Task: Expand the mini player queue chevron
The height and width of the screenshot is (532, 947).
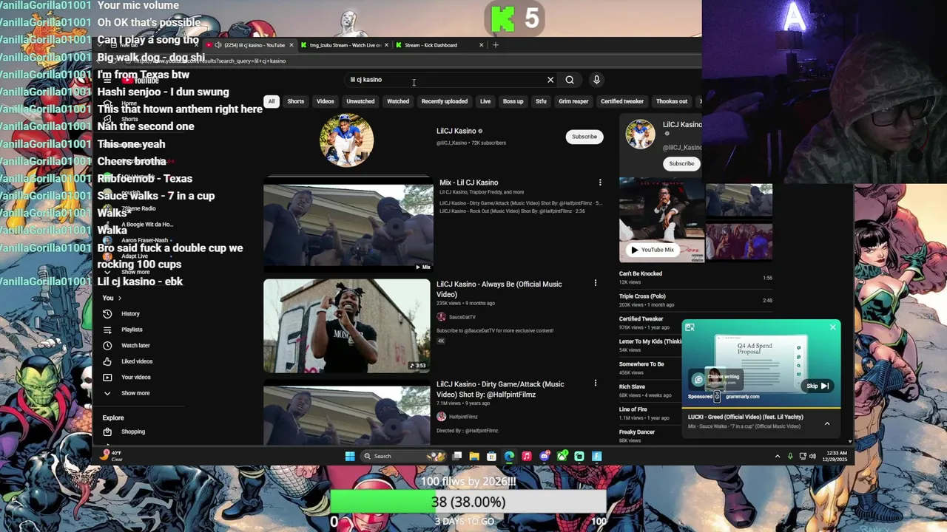Action: point(827,423)
